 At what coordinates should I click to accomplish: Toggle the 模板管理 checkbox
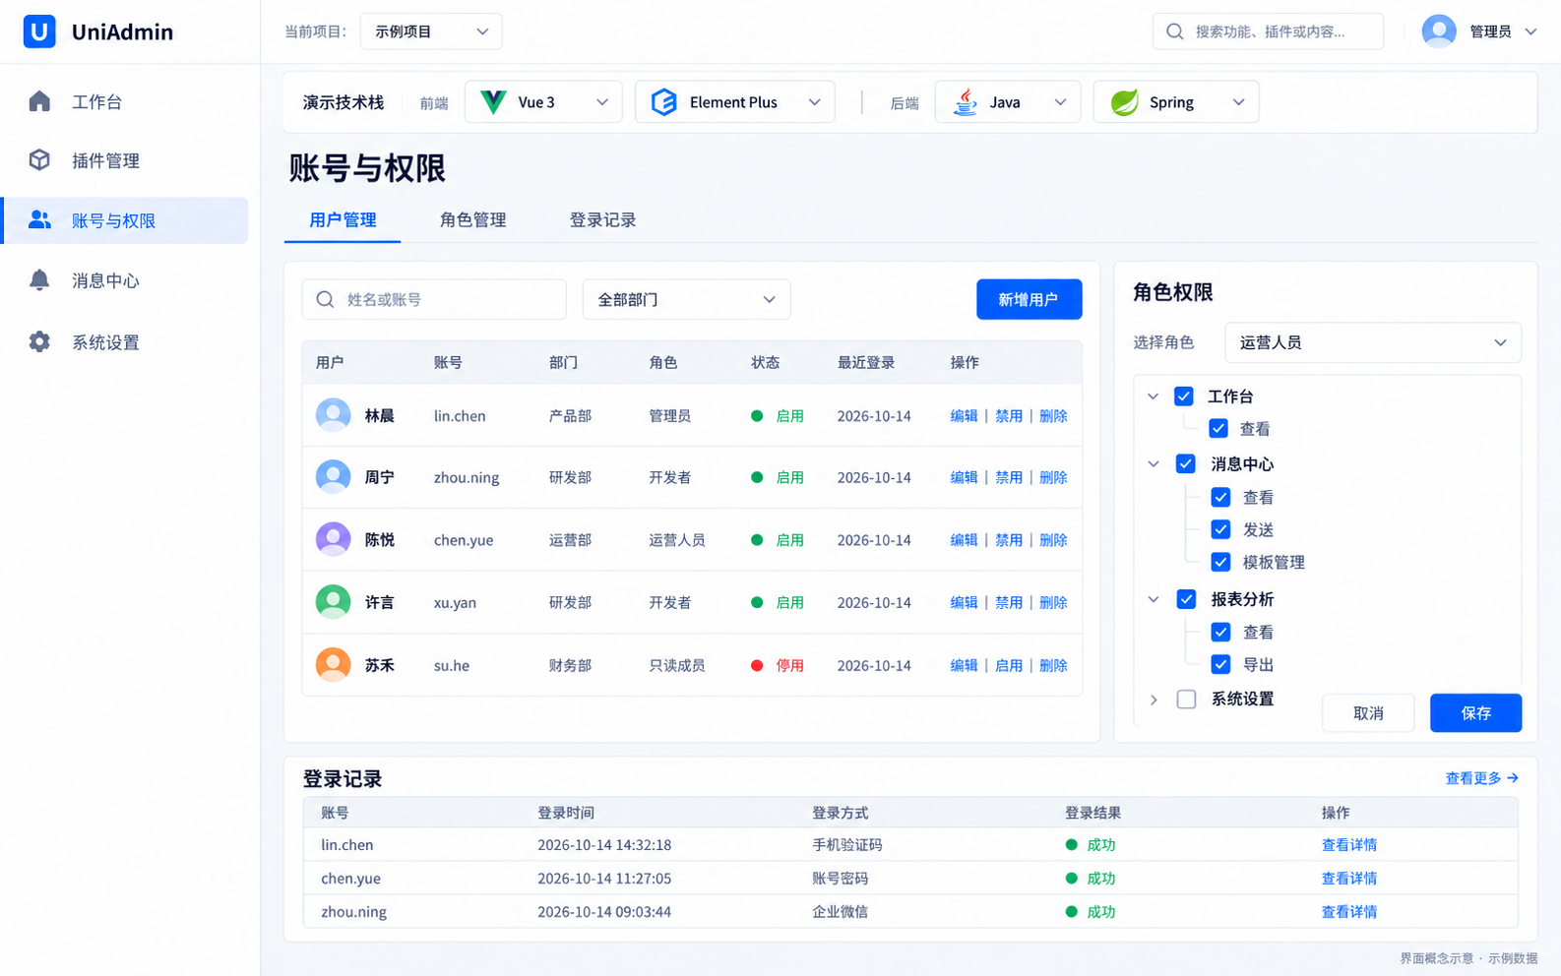tap(1220, 562)
